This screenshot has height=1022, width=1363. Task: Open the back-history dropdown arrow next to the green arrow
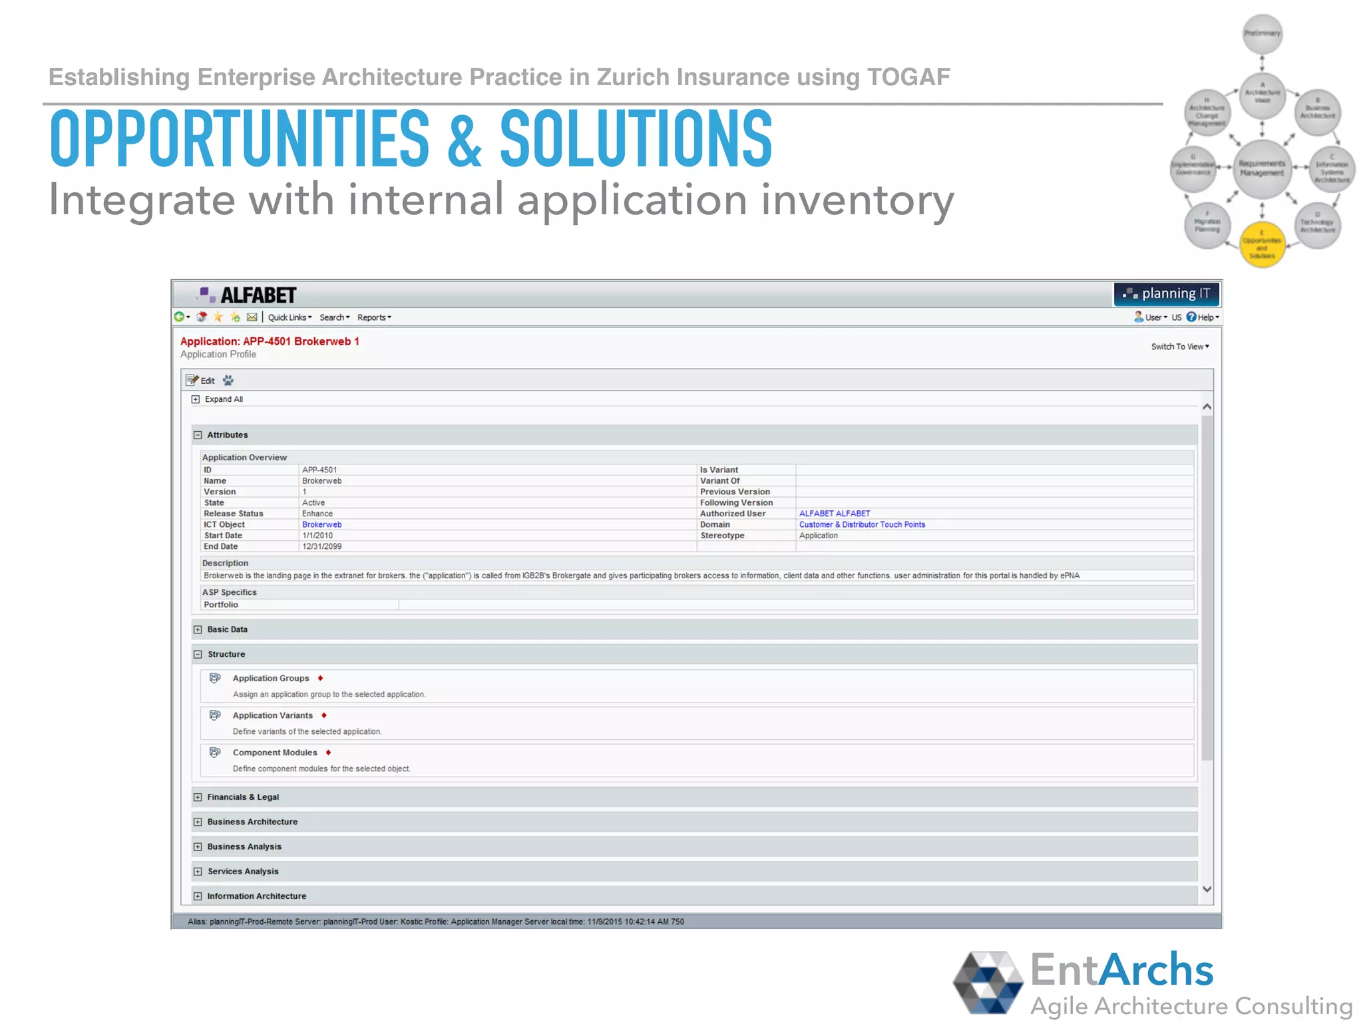(188, 317)
